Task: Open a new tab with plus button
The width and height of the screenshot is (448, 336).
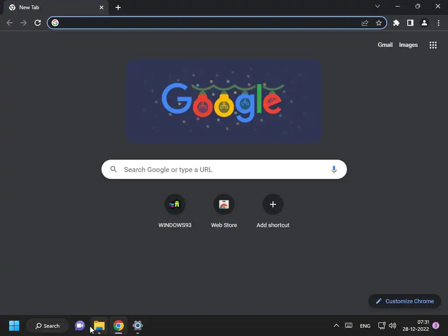Action: [118, 7]
